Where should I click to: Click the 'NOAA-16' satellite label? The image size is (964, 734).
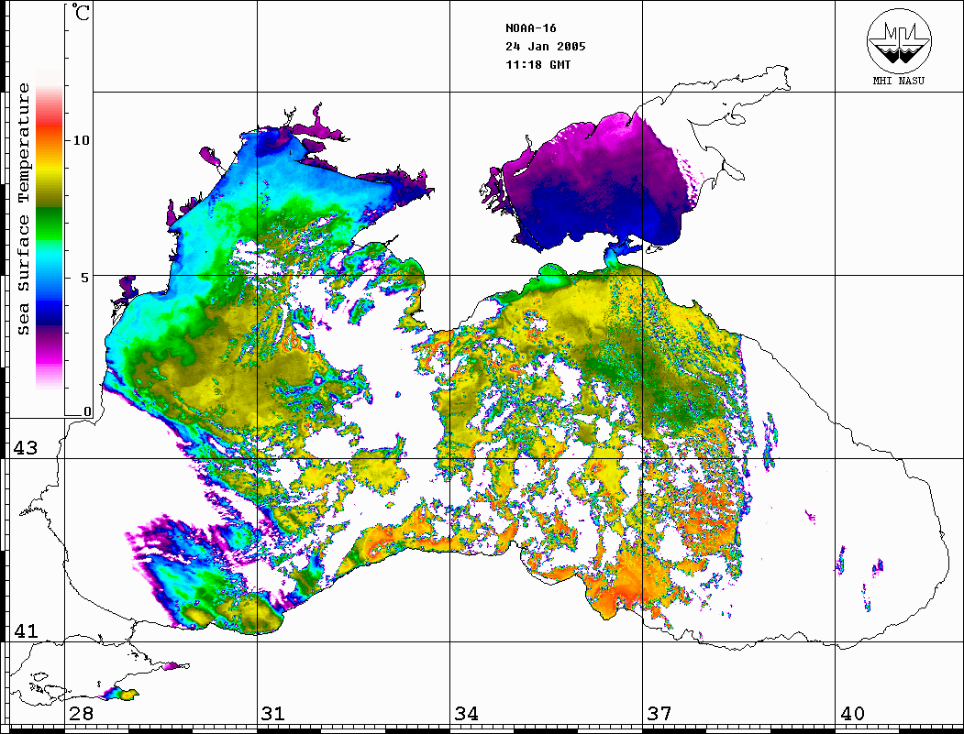point(530,28)
